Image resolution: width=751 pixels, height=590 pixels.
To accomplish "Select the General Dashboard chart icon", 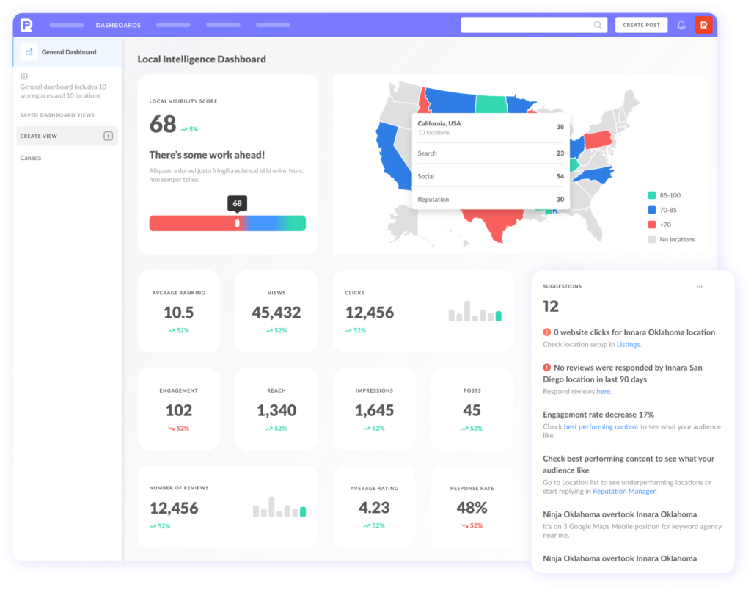I will 29,51.
